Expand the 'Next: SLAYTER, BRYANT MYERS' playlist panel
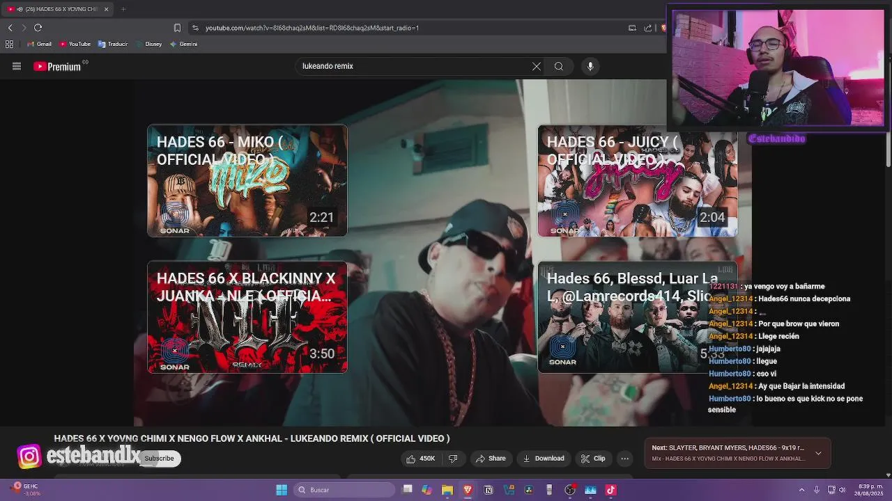Viewport: 892px width, 501px height. click(x=818, y=453)
